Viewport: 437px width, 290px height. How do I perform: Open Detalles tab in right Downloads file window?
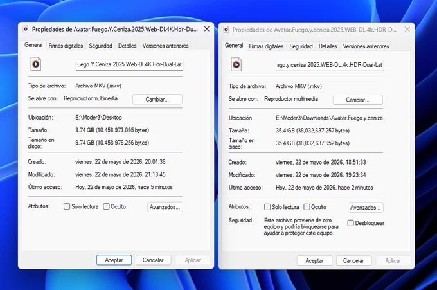328,46
